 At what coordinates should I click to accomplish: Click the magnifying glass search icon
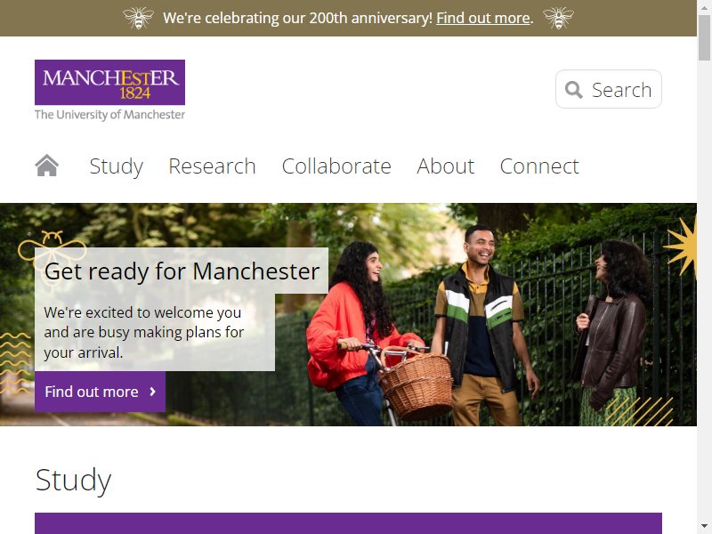coord(573,90)
